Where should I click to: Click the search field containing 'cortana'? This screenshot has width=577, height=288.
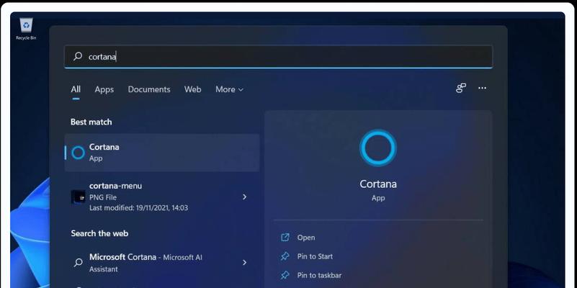pos(279,57)
